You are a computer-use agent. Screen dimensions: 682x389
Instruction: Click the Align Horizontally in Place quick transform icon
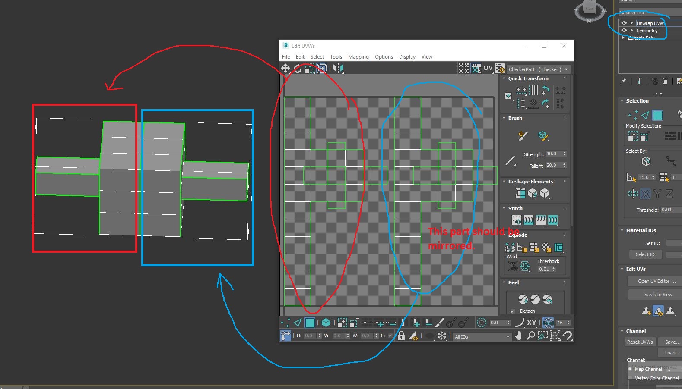[521, 91]
